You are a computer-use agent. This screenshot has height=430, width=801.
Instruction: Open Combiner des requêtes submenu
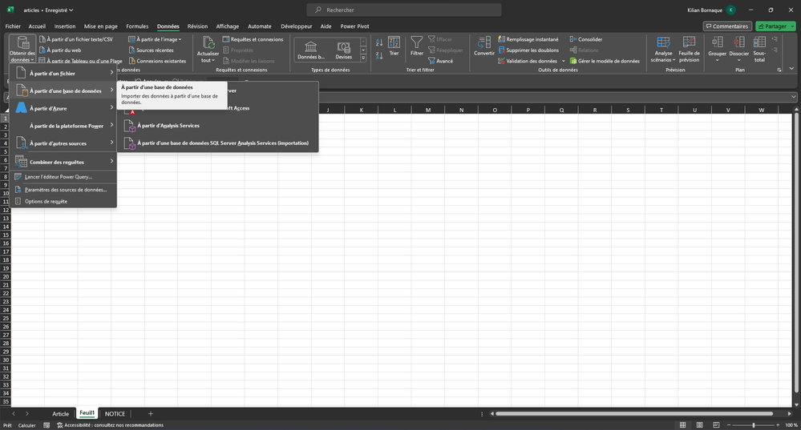(64, 162)
